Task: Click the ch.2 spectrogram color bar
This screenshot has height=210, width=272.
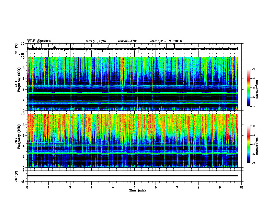Action: pos(249,144)
